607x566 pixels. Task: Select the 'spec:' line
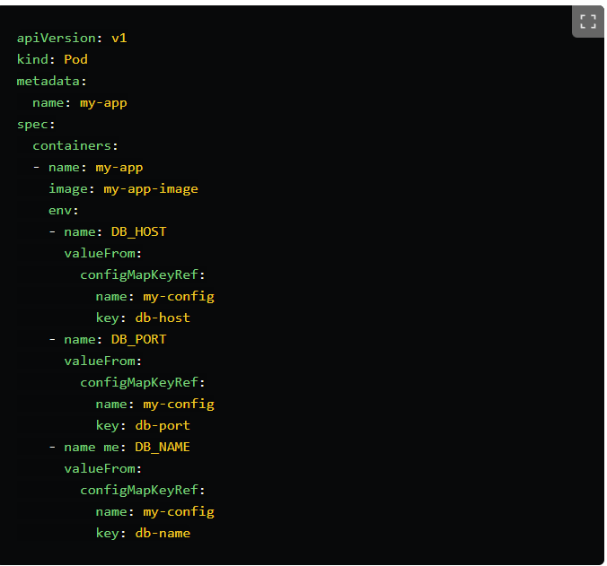click(x=36, y=125)
